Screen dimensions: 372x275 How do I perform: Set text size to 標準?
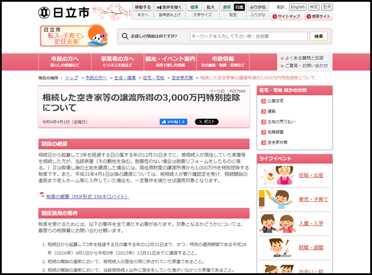click(194, 8)
